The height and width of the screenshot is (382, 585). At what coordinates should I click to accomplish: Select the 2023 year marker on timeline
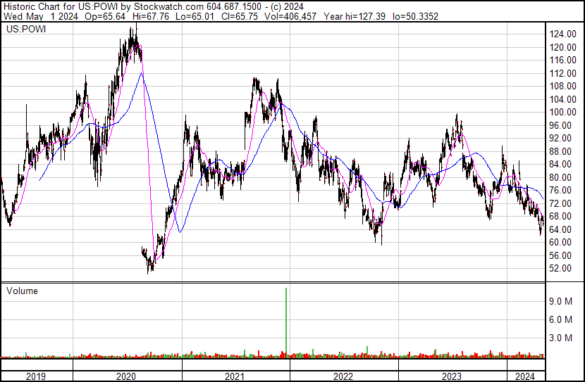tap(452, 376)
